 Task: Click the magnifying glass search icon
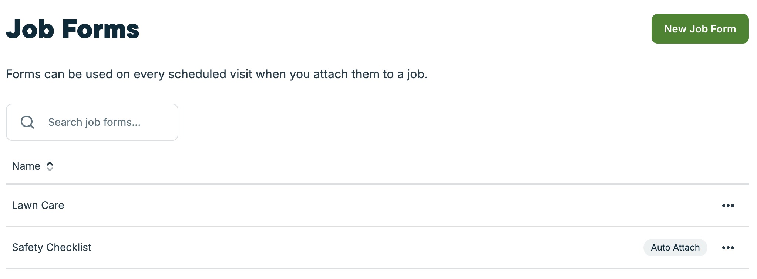(x=27, y=122)
